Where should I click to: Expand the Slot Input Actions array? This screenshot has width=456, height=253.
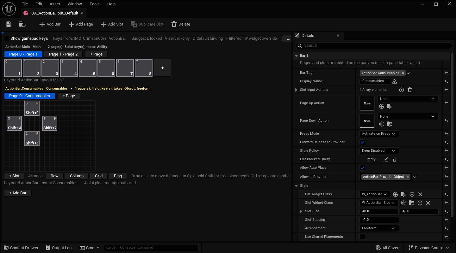point(296,90)
